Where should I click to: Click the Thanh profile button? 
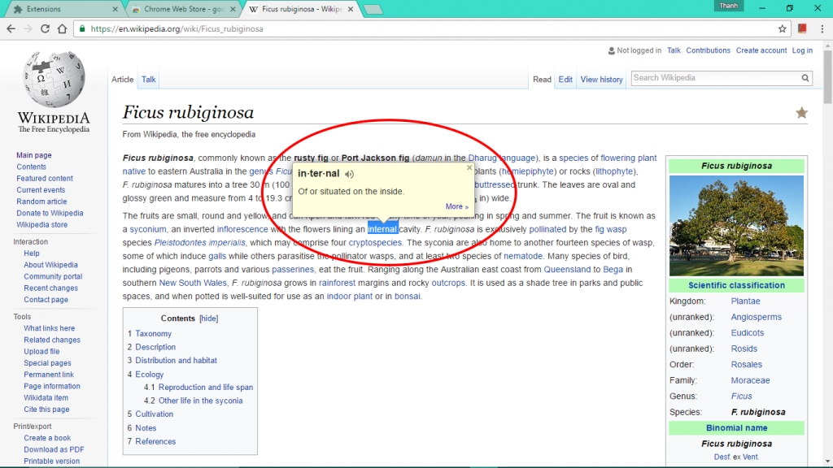pos(728,6)
